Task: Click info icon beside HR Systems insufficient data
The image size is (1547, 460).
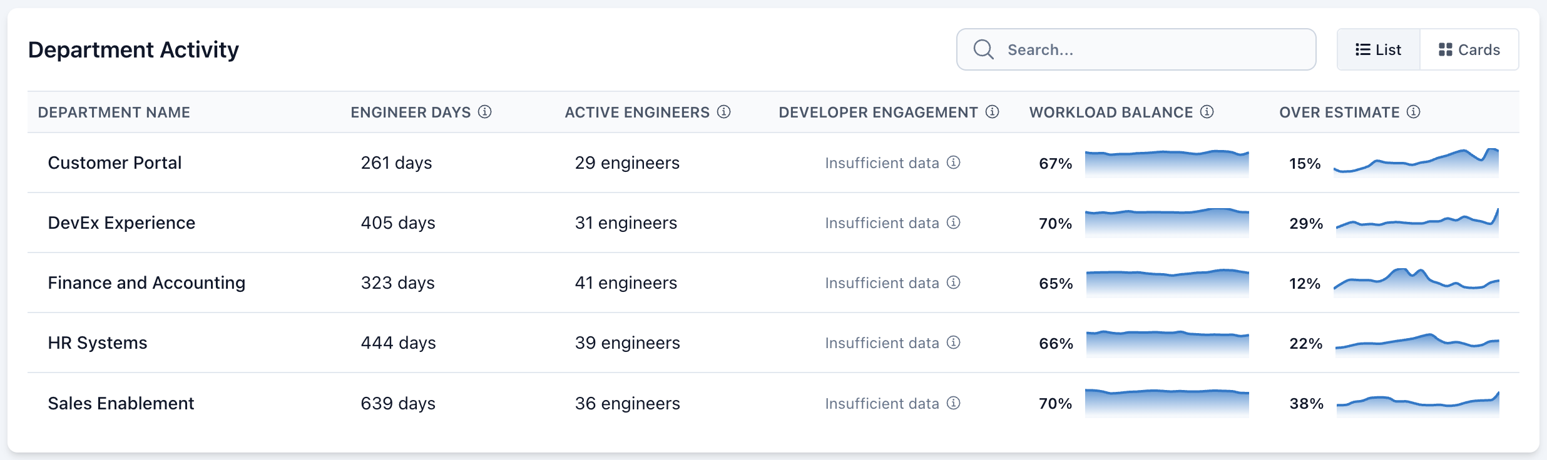Action: click(x=954, y=342)
